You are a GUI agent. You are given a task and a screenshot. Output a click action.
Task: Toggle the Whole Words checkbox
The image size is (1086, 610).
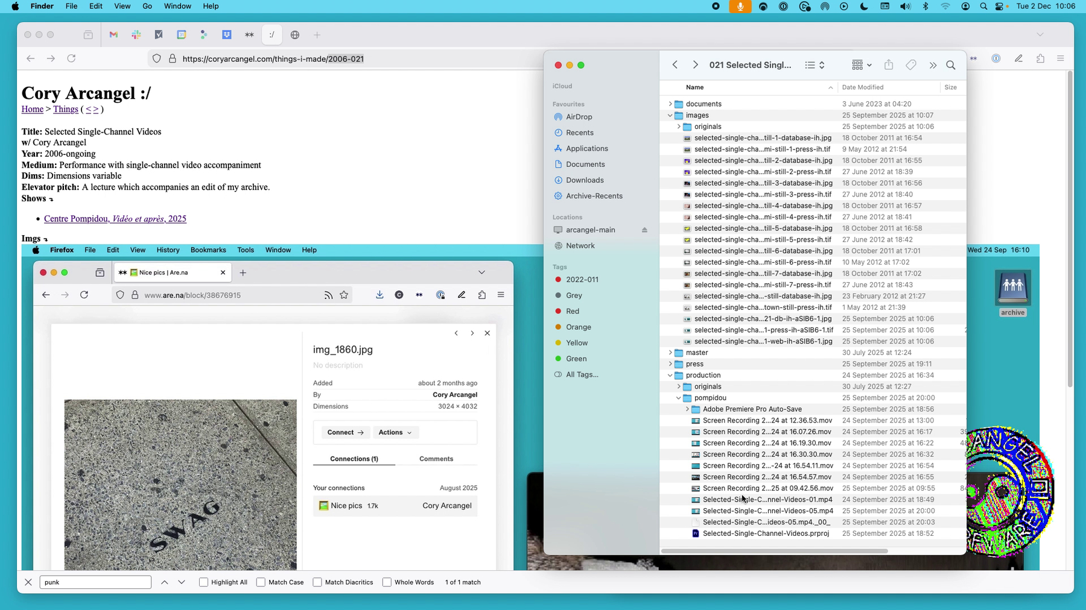(x=387, y=582)
